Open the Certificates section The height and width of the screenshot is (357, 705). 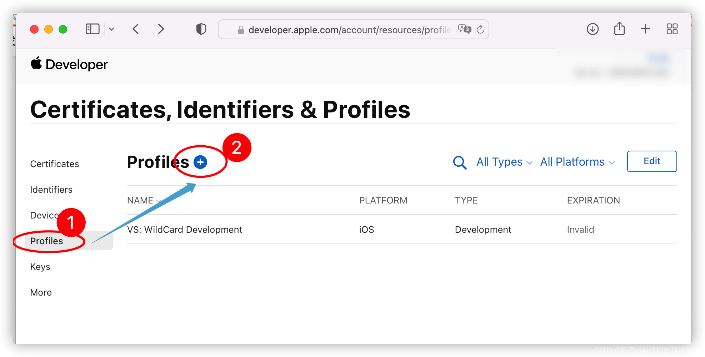coord(55,164)
